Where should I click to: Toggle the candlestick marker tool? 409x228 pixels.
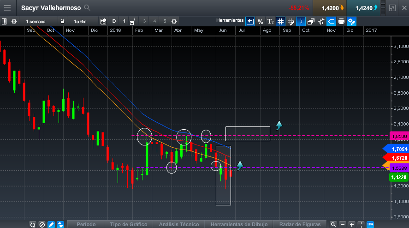301,21
